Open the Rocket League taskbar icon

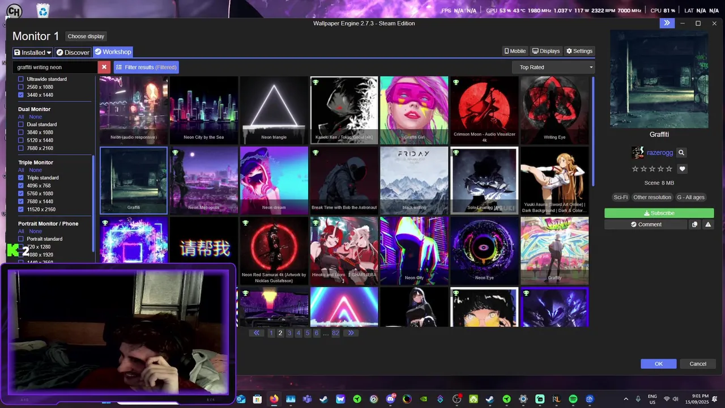556,399
